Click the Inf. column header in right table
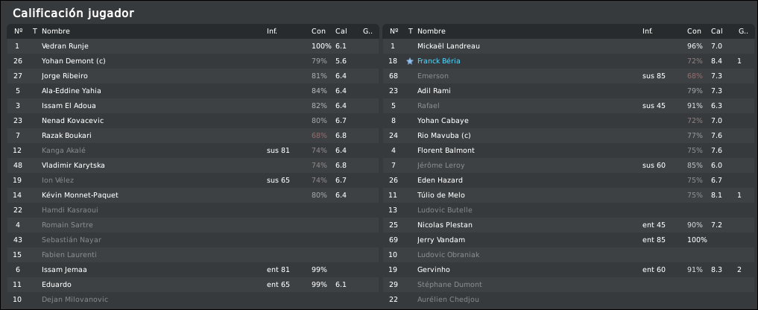Screen dimensions: 758x310 647,31
